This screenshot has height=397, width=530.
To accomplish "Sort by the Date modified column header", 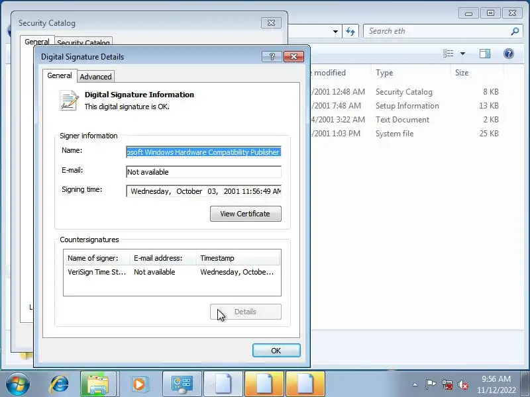I will click(x=340, y=73).
